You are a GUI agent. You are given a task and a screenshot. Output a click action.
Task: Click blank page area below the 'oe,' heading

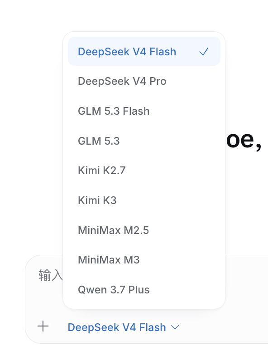(246, 201)
